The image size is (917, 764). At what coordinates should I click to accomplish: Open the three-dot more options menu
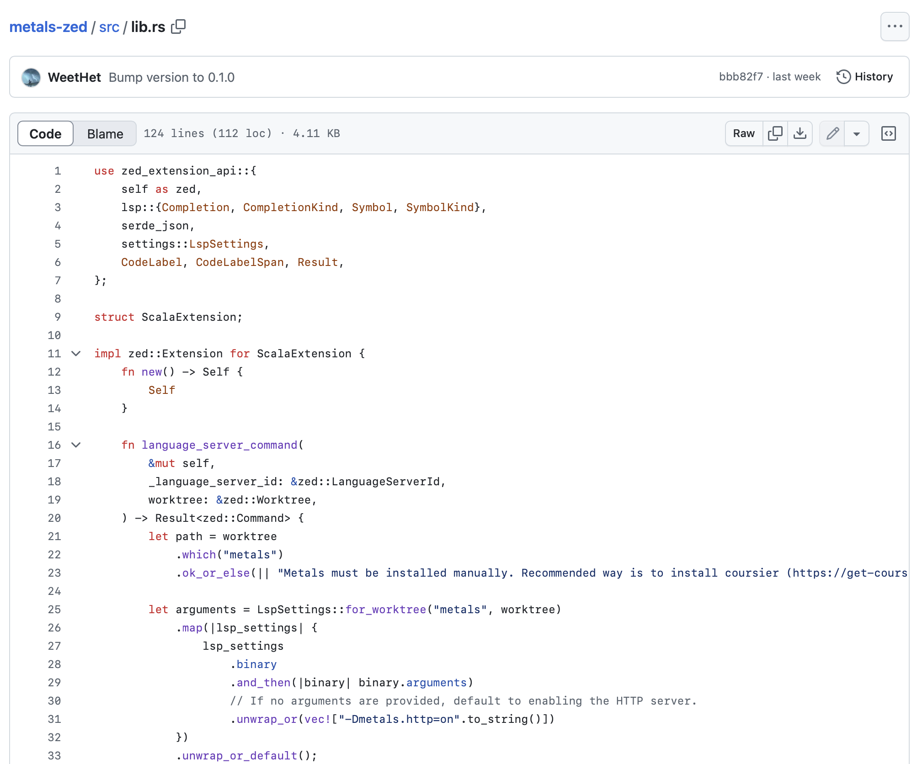click(894, 27)
